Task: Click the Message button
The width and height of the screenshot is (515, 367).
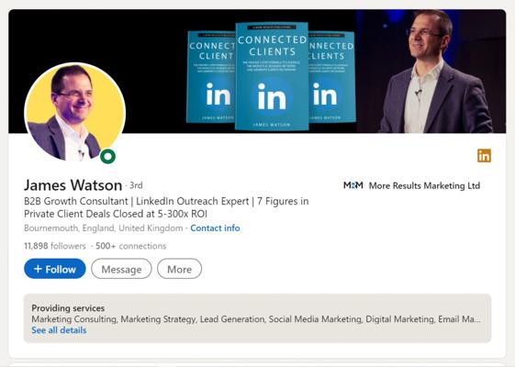Action: [121, 269]
